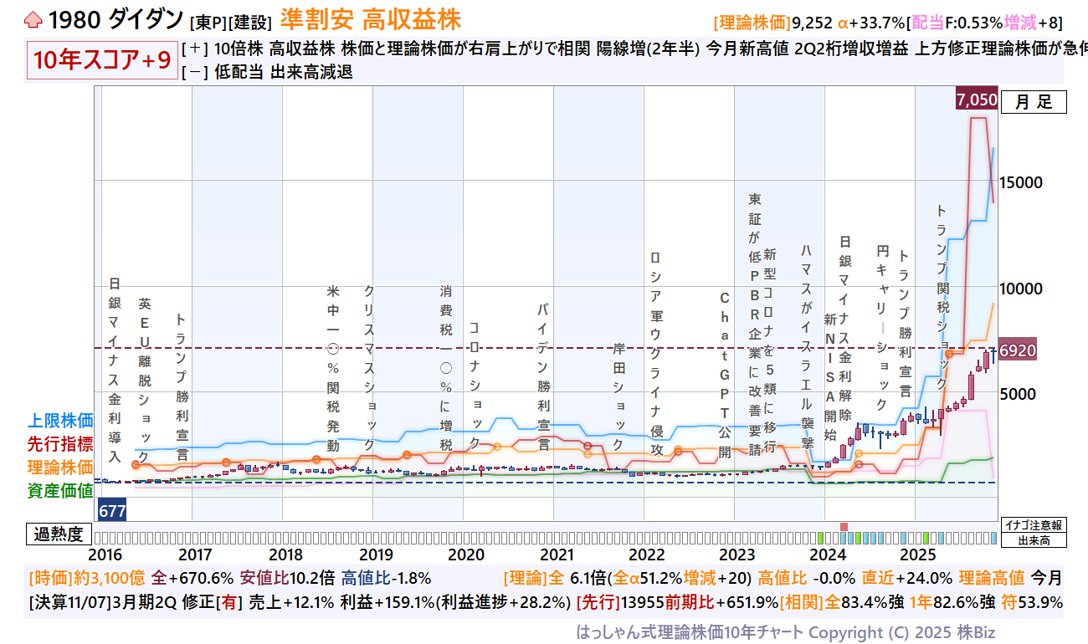Click the 2024 year label on axis

tap(828, 555)
